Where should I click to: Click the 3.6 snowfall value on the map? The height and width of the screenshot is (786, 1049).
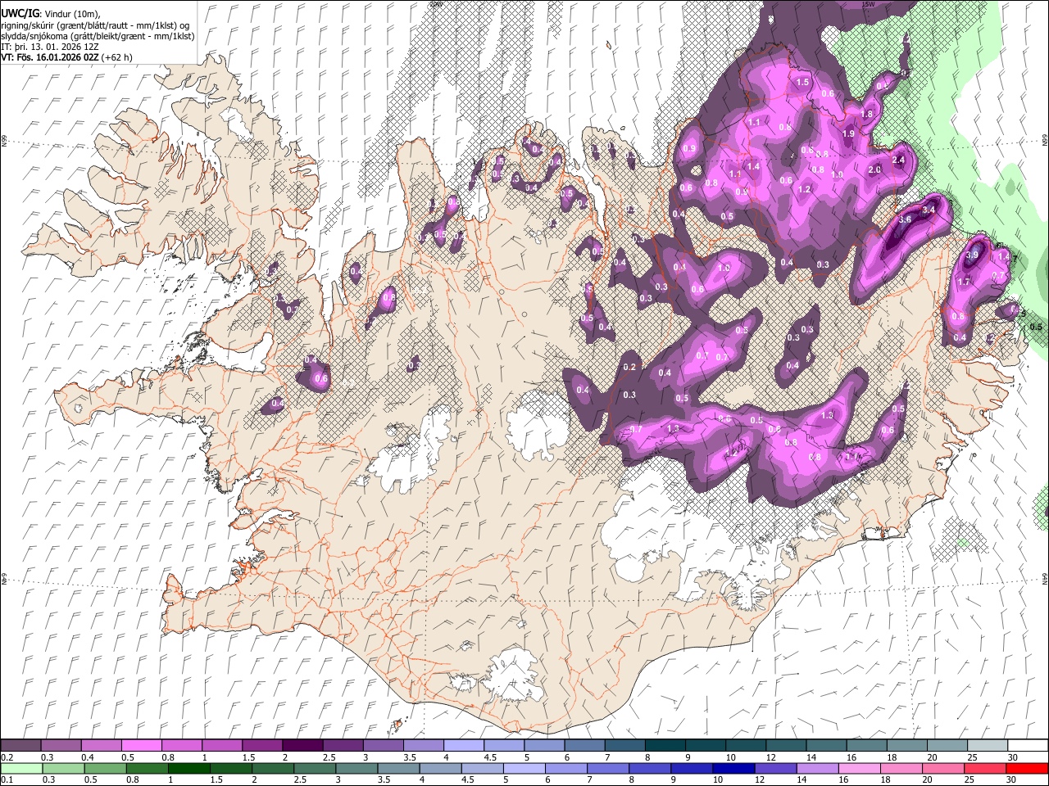905,219
